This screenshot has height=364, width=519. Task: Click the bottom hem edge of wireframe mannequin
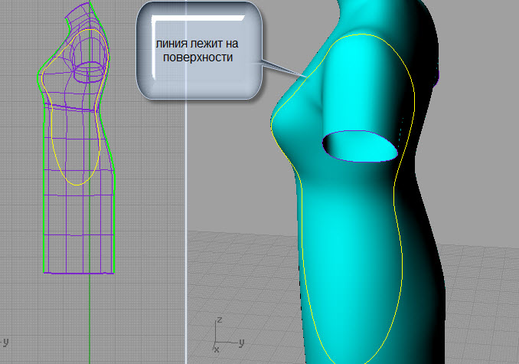(x=79, y=273)
